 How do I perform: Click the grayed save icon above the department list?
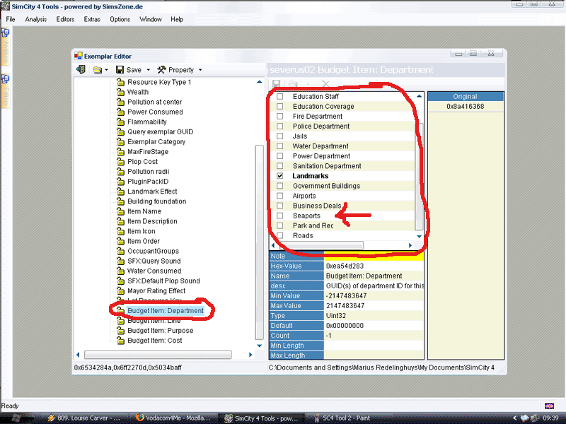[276, 84]
